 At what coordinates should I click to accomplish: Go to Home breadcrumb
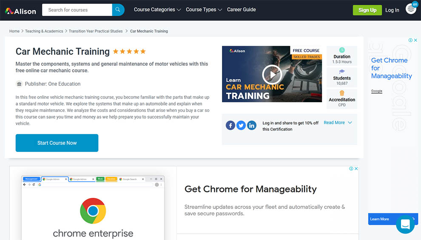click(14, 31)
